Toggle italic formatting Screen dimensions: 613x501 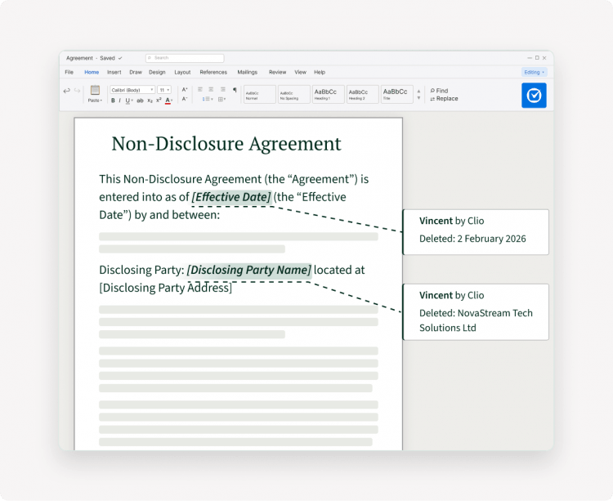coord(119,101)
